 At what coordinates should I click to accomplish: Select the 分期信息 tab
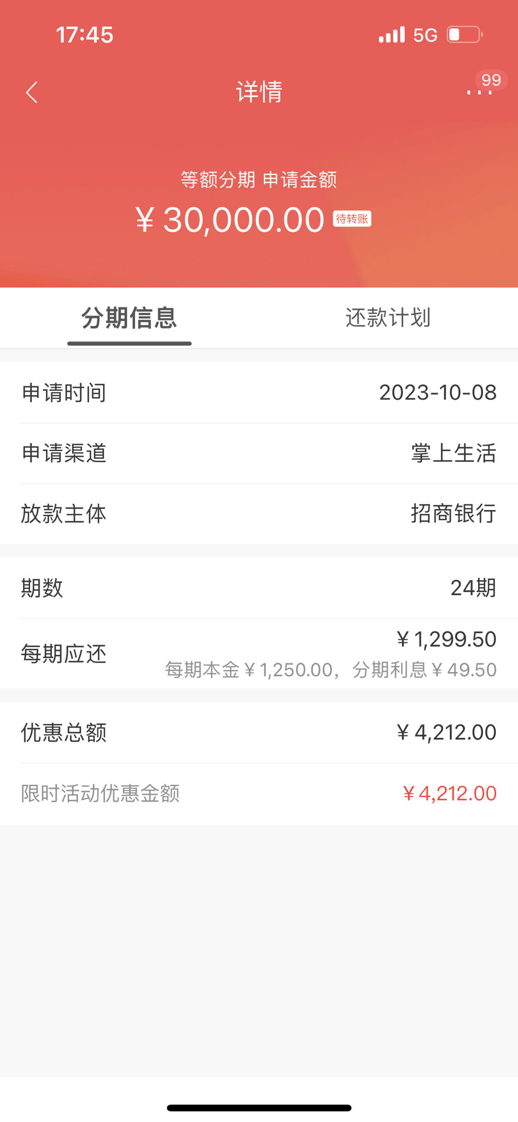pyautogui.click(x=129, y=318)
